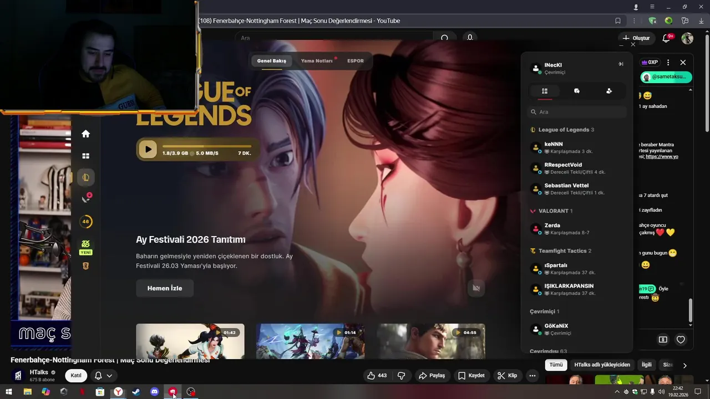The height and width of the screenshot is (399, 710).
Task: Bookmark page via browser bookmark icon
Action: coord(618,21)
